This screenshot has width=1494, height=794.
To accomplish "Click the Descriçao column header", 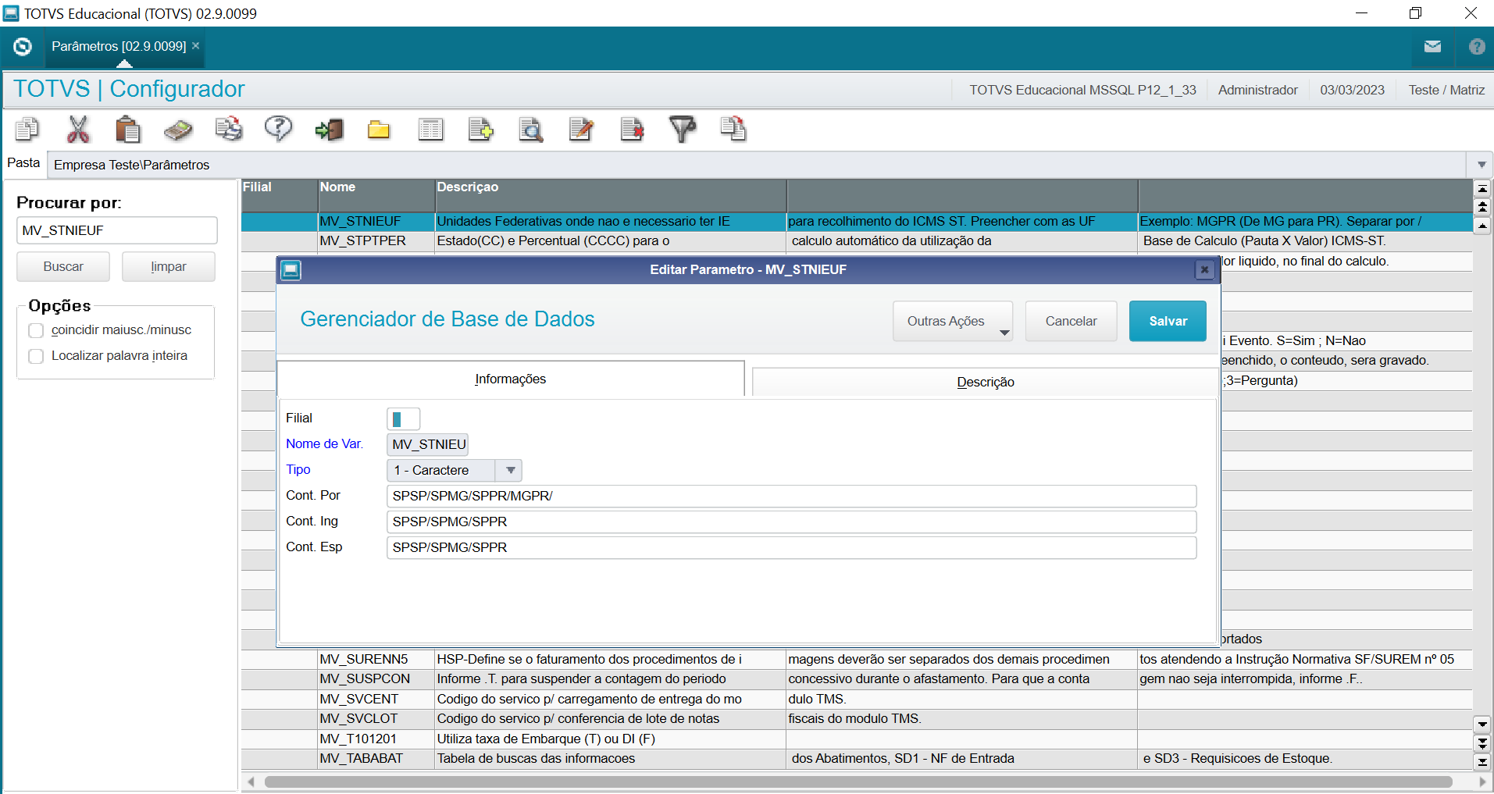I will point(610,195).
